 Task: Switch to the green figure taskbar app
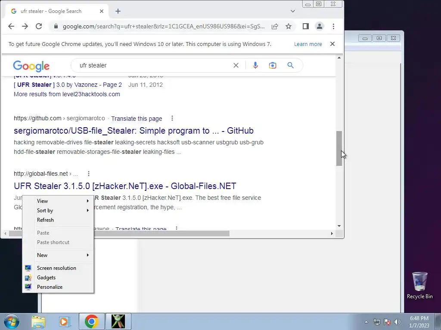click(x=118, y=321)
